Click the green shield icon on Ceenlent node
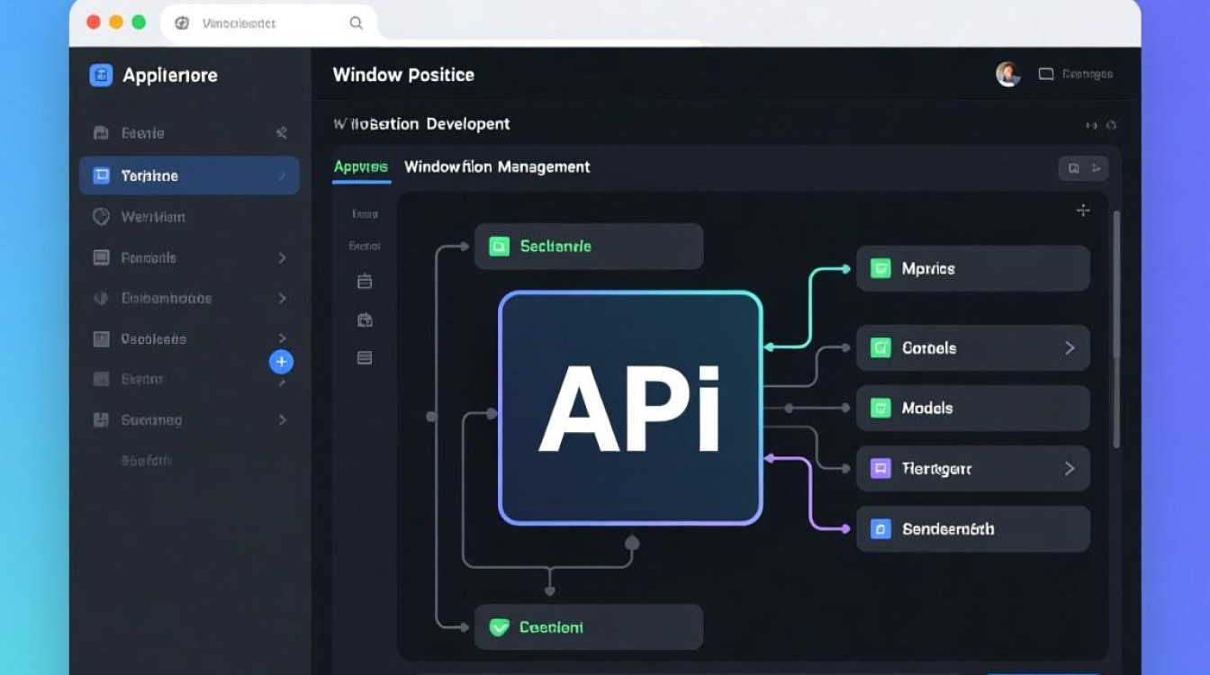 (499, 627)
